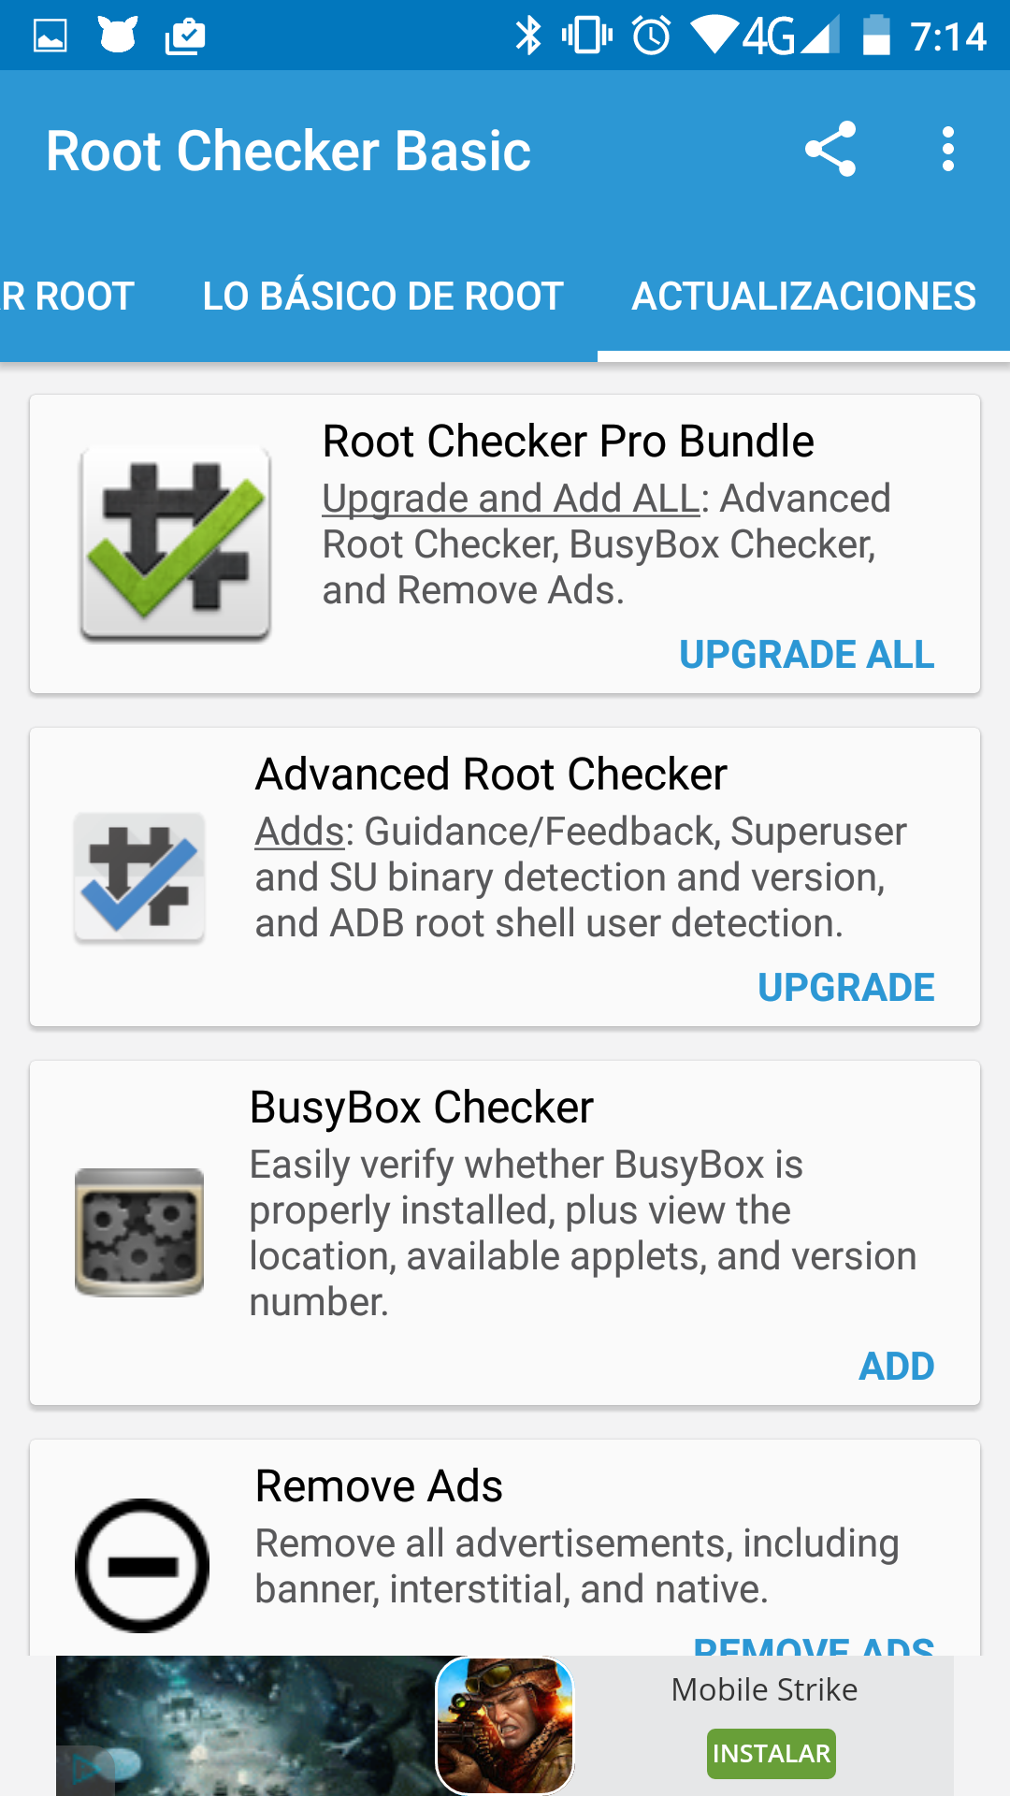Open the three-dot overflow menu

(947, 150)
